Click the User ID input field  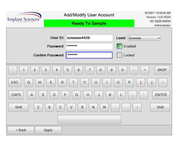(89, 38)
